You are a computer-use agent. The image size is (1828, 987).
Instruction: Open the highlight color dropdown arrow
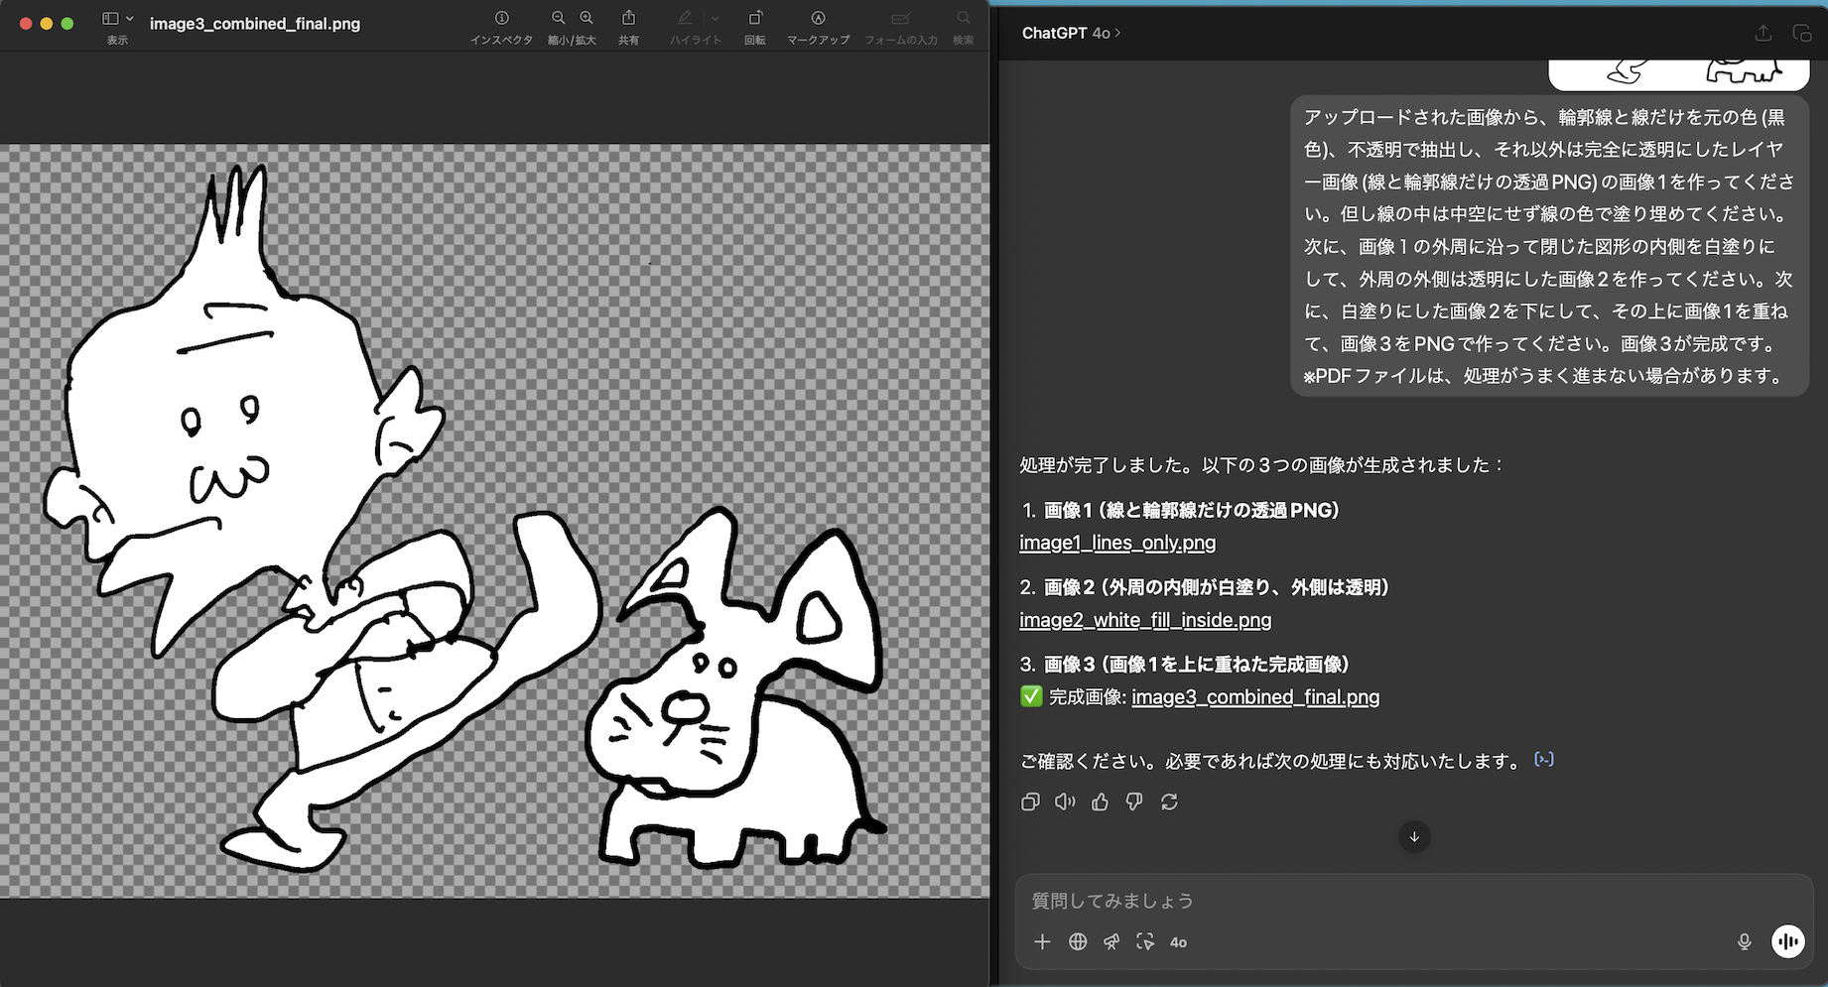715,19
